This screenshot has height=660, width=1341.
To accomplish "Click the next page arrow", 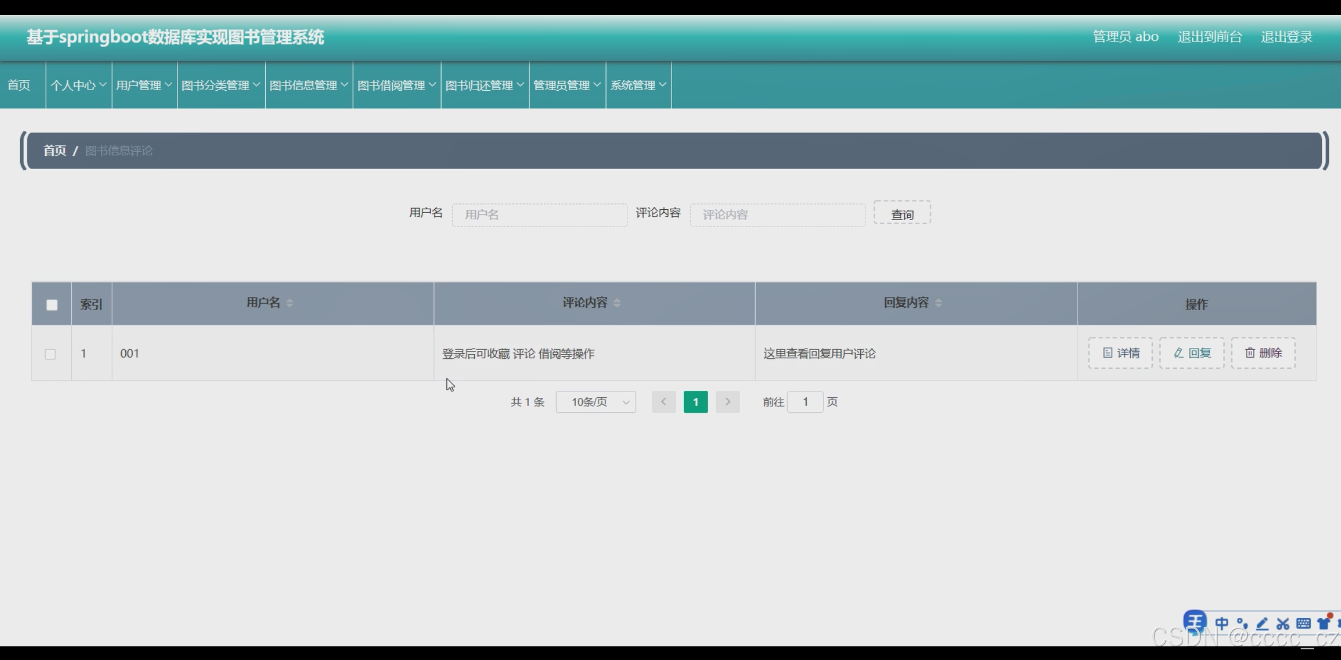I will 727,402.
